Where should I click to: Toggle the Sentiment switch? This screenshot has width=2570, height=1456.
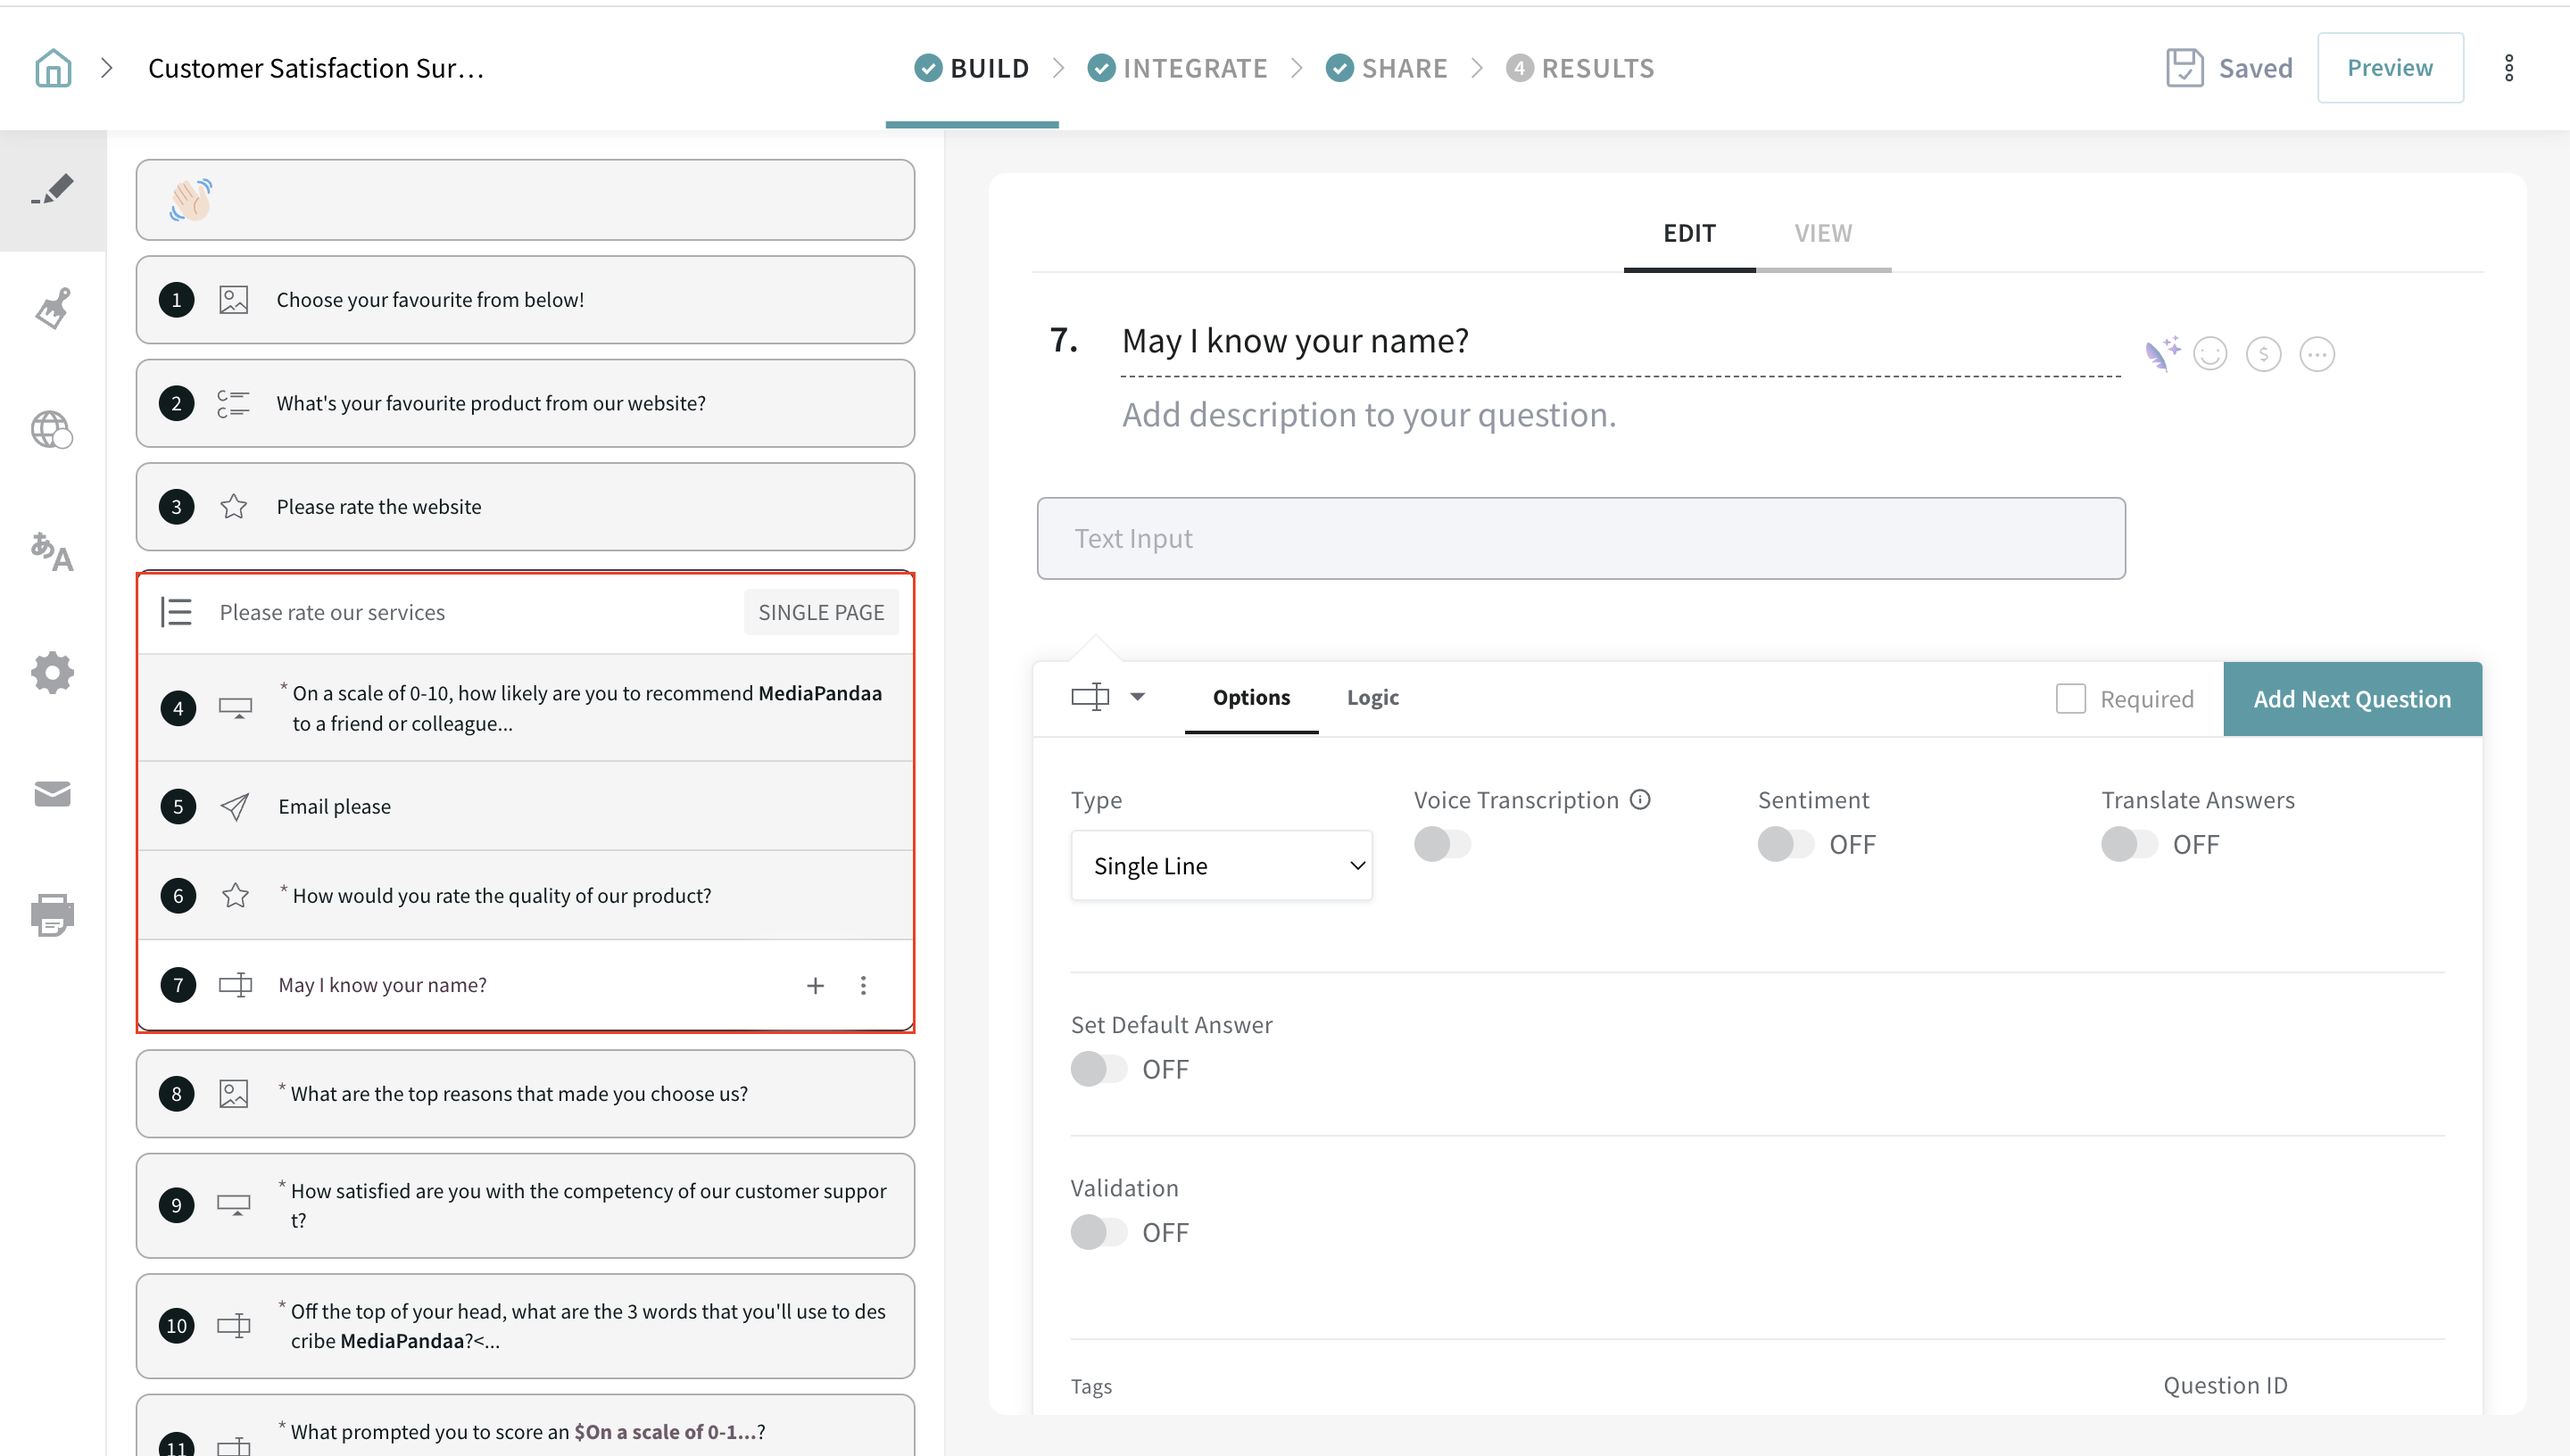tap(1785, 844)
